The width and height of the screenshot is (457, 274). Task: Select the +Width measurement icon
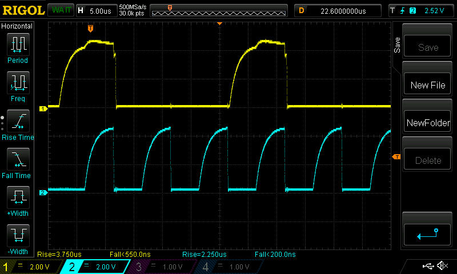tap(18, 198)
